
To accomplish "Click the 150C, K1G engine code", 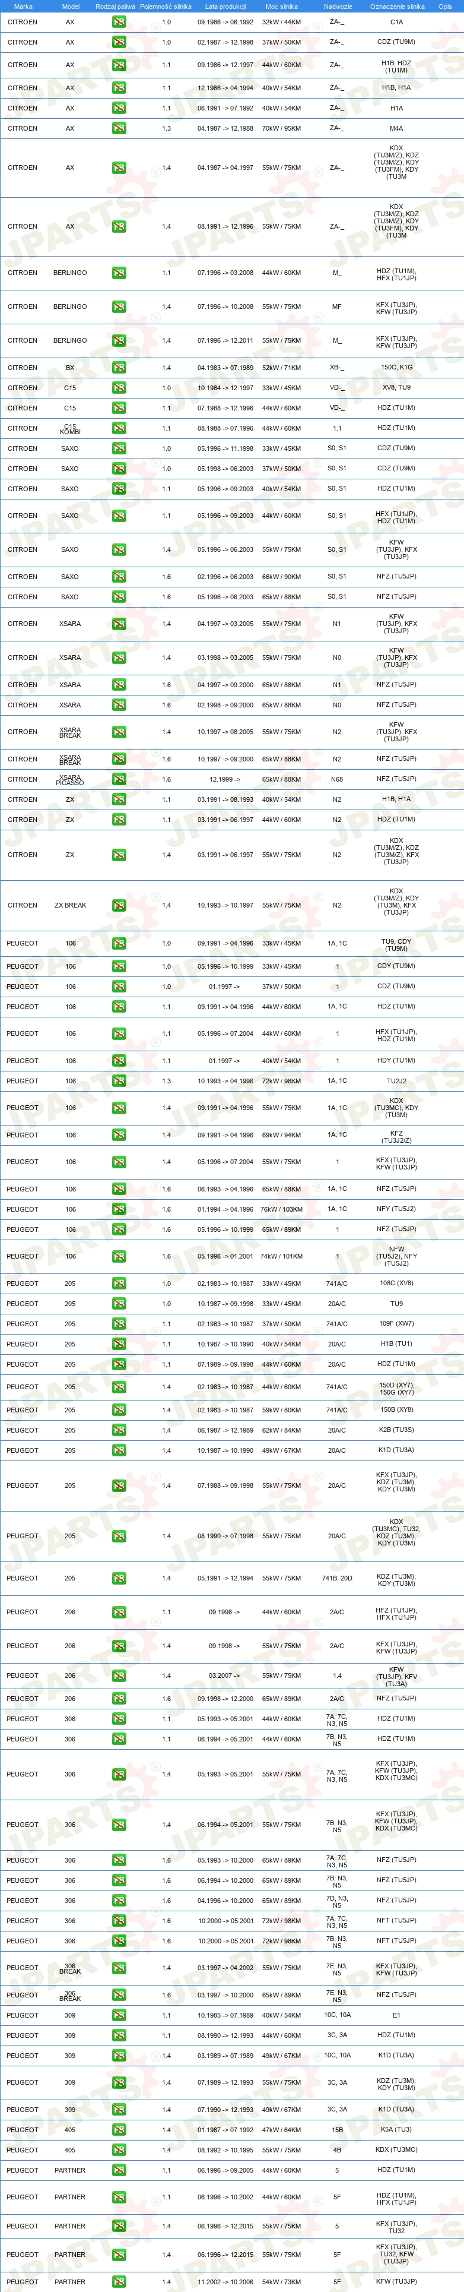I will tap(396, 368).
